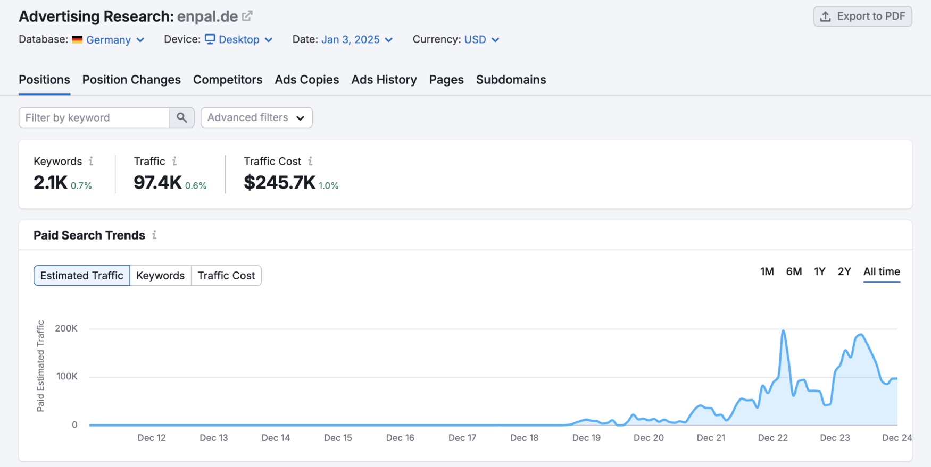Click the search magnifier icon button
Image resolution: width=931 pixels, height=467 pixels.
click(x=182, y=117)
